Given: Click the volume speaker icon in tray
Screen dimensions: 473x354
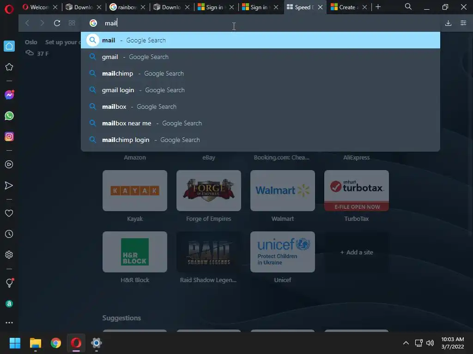Looking at the screenshot, I should pos(430,343).
